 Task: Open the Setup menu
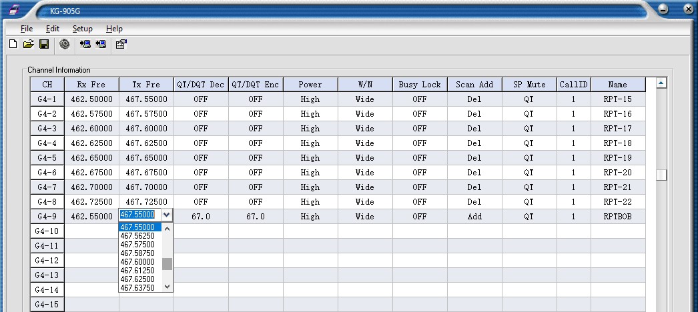[82, 29]
